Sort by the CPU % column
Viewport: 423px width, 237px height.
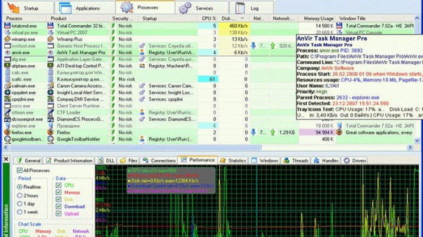[x=209, y=18]
